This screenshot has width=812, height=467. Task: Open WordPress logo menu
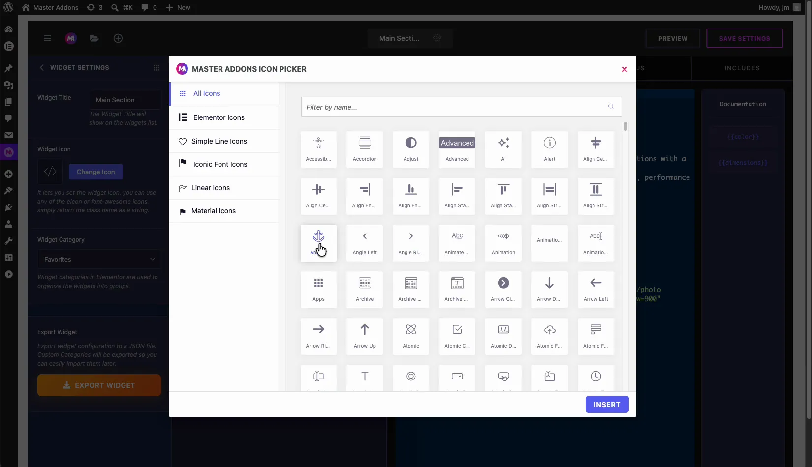click(x=8, y=7)
